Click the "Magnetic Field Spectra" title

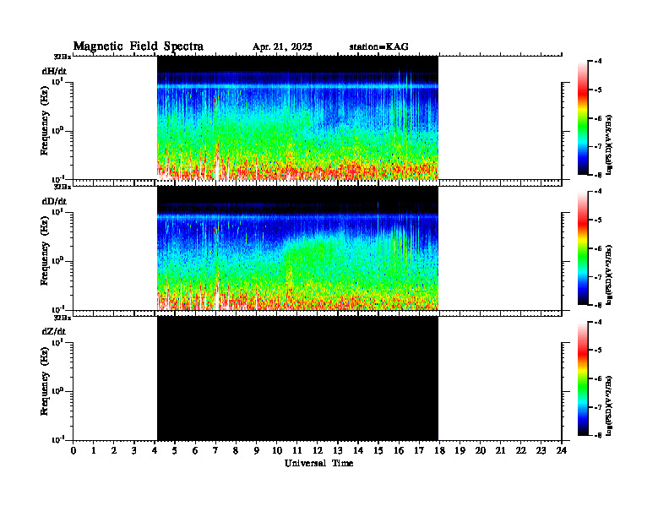click(139, 46)
